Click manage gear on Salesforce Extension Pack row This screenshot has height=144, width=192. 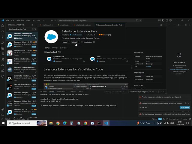(x=36, y=38)
